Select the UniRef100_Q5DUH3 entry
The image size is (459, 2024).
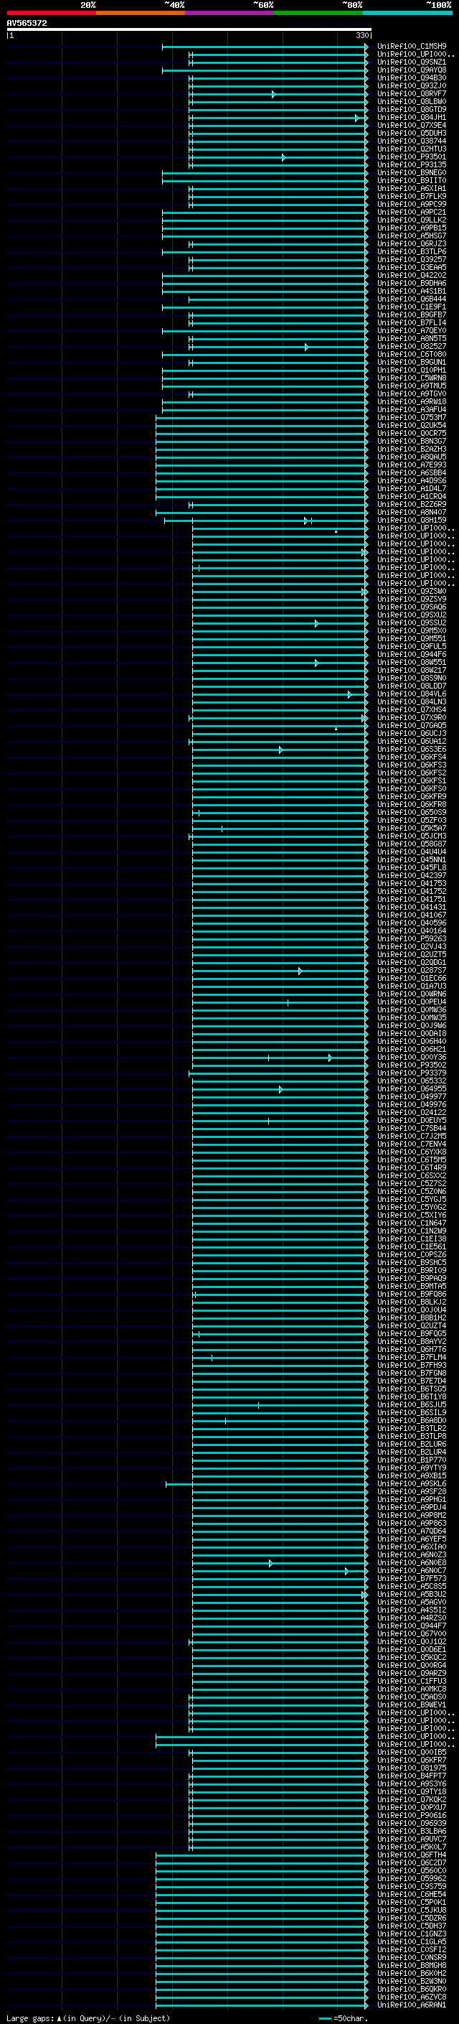[412, 134]
